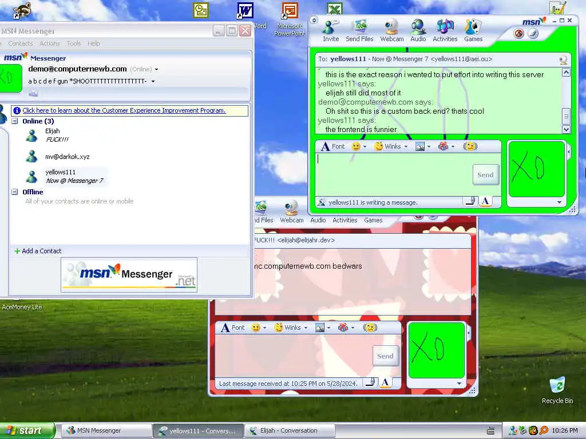Click Audio in Elijah conversation toolbar
The height and width of the screenshot is (439, 586).
point(318,220)
